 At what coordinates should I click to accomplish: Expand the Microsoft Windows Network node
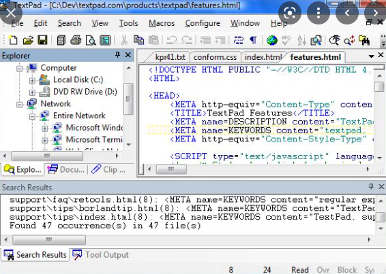[x=44, y=129]
